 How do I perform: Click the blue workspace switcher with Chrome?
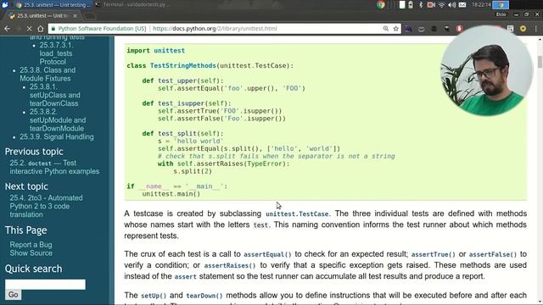501,5
